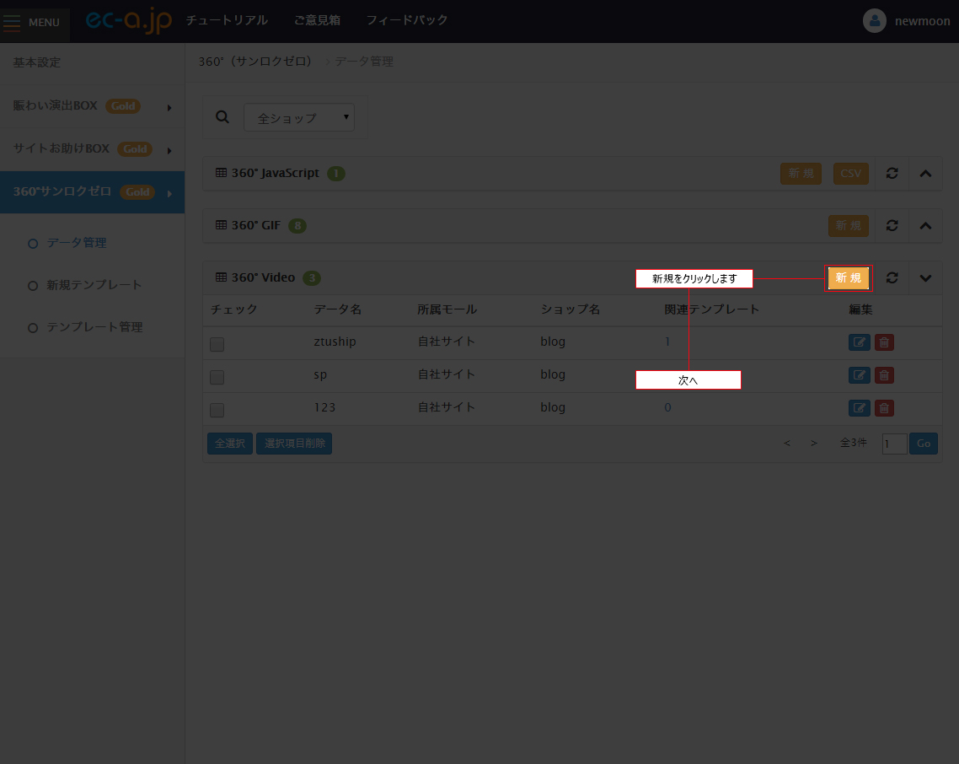This screenshot has width=959, height=764.
Task: Check the 123 row checkbox
Action: (217, 410)
